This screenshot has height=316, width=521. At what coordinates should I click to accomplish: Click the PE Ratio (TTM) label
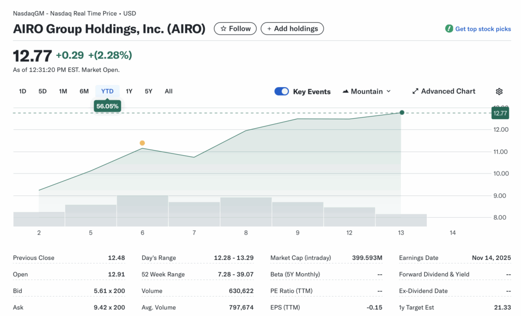pos(292,291)
